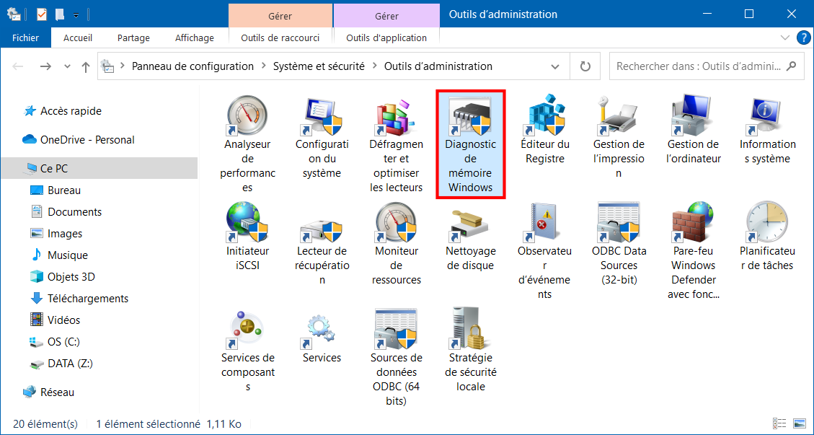814x435 pixels.
Task: Click the help question mark icon
Action: (x=802, y=38)
